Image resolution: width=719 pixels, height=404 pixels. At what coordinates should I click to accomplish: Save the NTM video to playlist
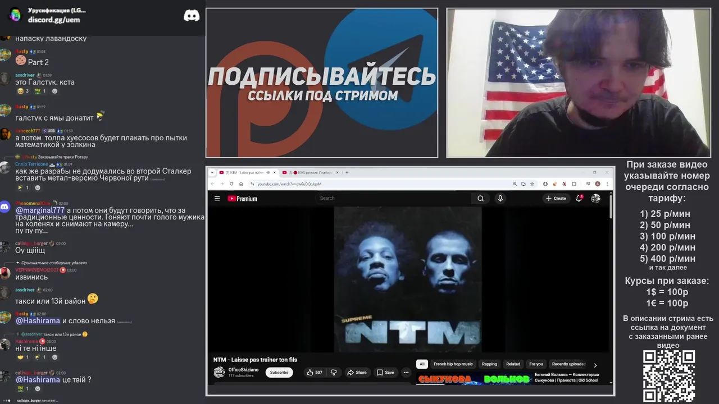[385, 372]
